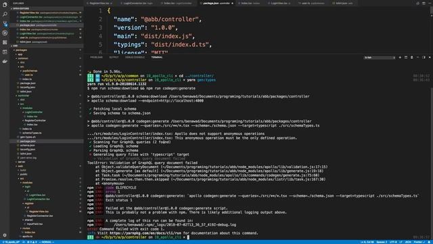Open the user.ts editor tab
Image resolution: width=433 pixels, height=244 pixels.
click(311, 3)
